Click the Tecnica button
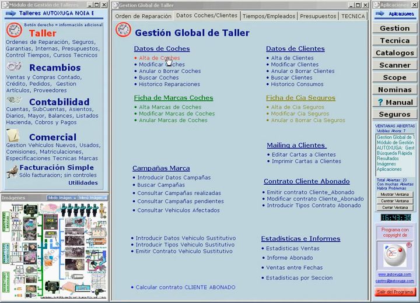The height and width of the screenshot is (303, 420). 394,41
